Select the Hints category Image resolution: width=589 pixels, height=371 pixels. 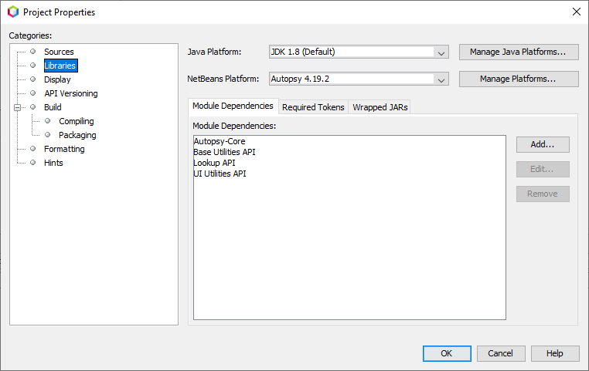pos(53,163)
